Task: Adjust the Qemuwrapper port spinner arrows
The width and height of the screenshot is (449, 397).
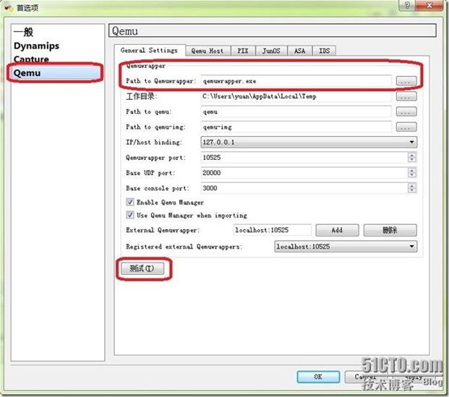Action: pyautogui.click(x=412, y=158)
